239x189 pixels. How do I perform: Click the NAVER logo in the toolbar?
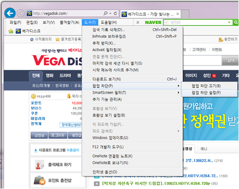(x=153, y=23)
